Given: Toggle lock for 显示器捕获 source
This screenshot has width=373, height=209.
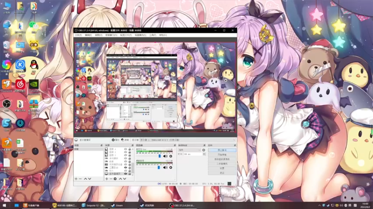Looking at the screenshot, I should (130, 174).
